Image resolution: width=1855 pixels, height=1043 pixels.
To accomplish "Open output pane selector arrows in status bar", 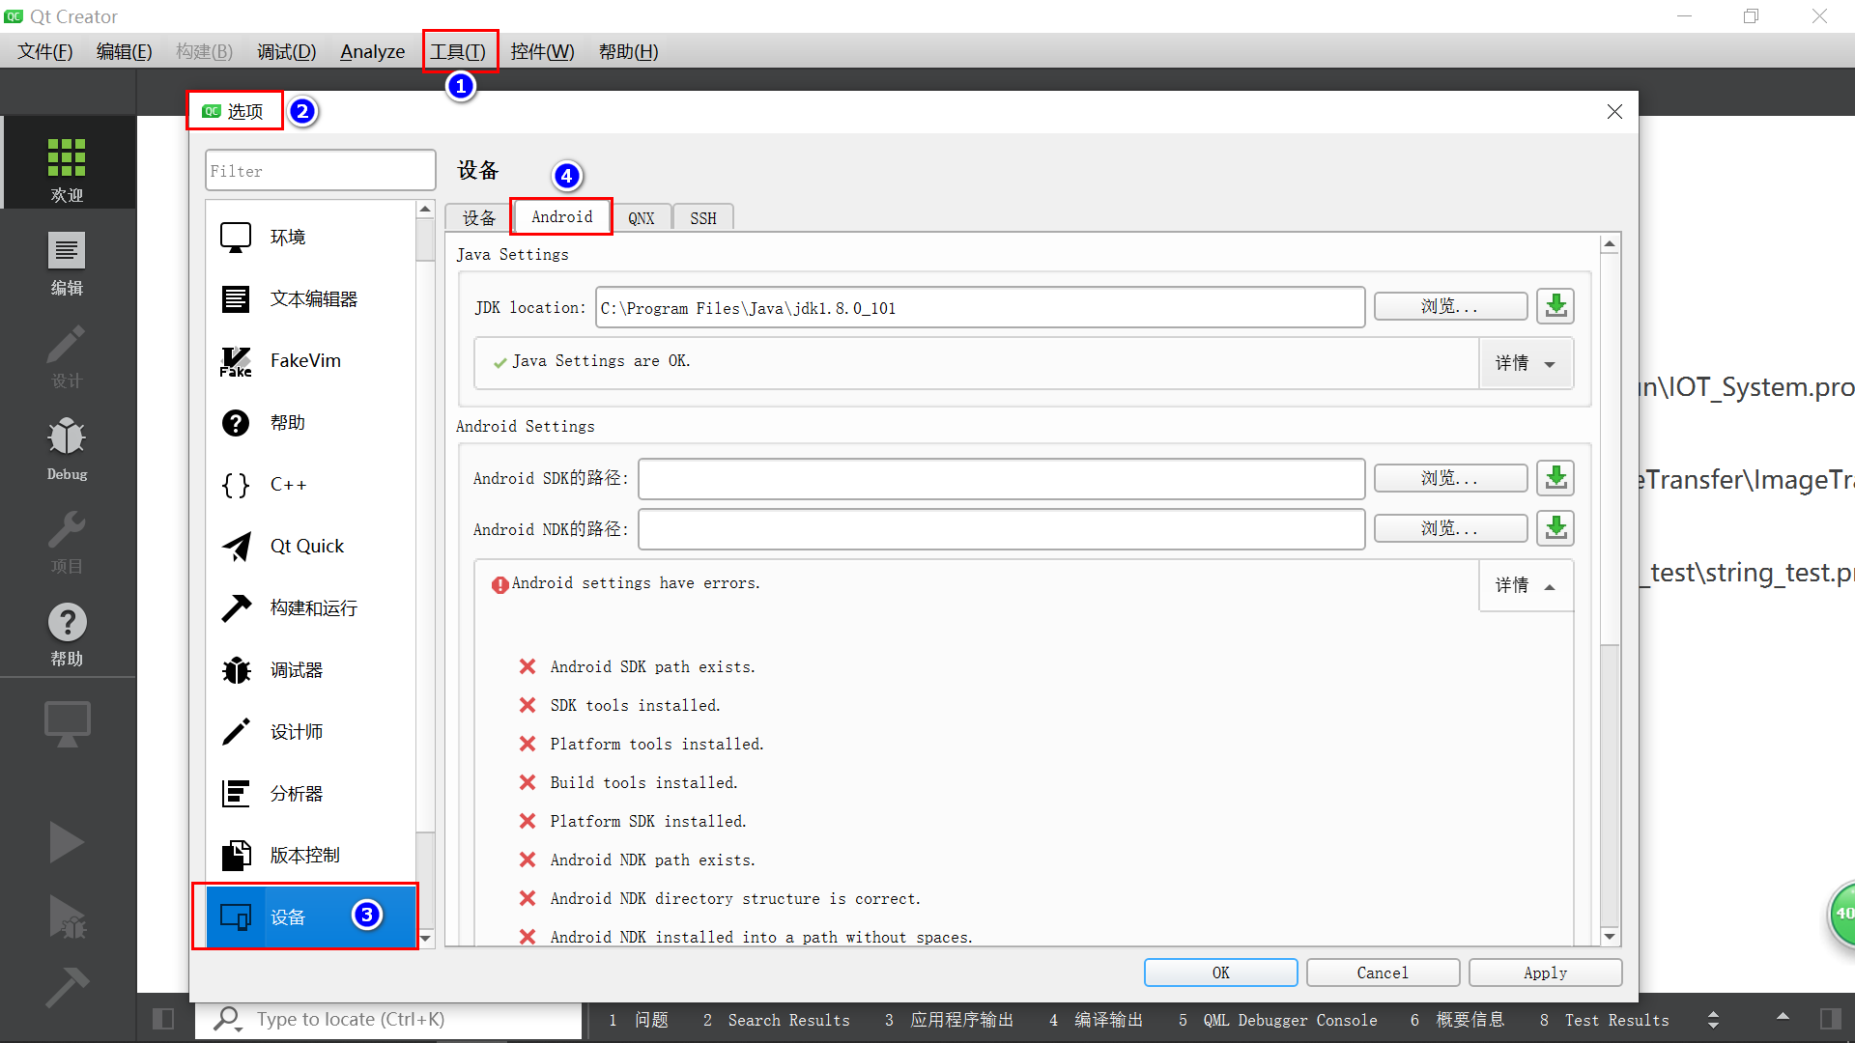I will pos(1713,1020).
